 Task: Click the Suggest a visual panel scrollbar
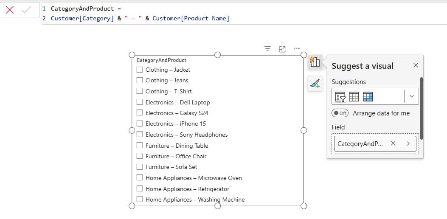[422, 108]
